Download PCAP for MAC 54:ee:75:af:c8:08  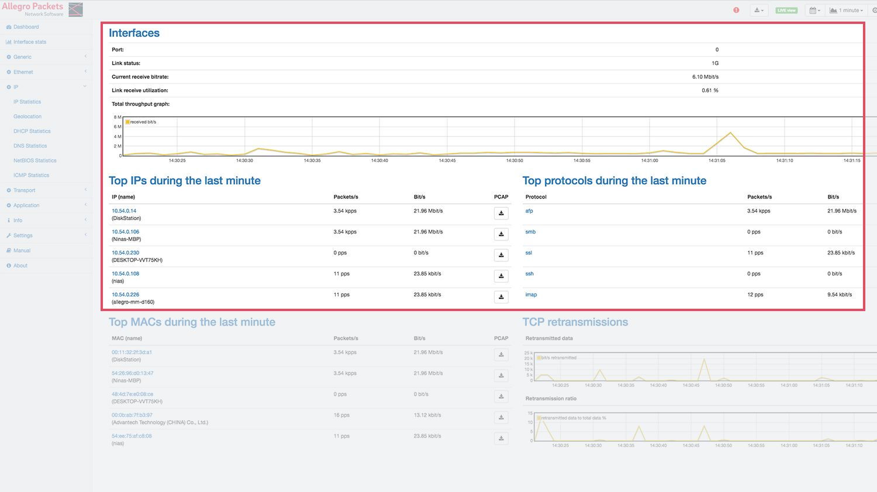pos(501,438)
